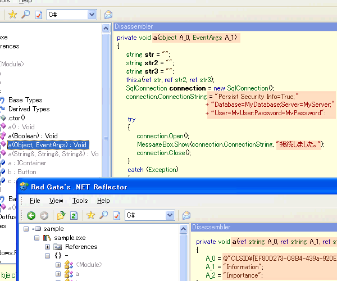This screenshot has height=281, width=337.
Task: Click the green Back arrow button
Action: point(31,215)
